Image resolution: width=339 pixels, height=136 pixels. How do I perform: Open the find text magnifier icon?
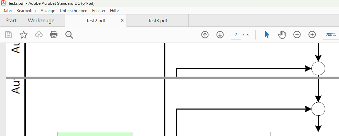click(x=69, y=35)
